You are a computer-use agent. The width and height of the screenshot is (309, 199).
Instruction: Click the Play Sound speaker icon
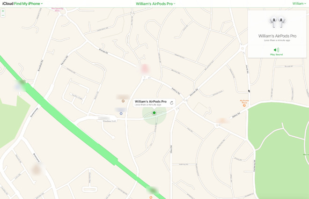tap(276, 50)
